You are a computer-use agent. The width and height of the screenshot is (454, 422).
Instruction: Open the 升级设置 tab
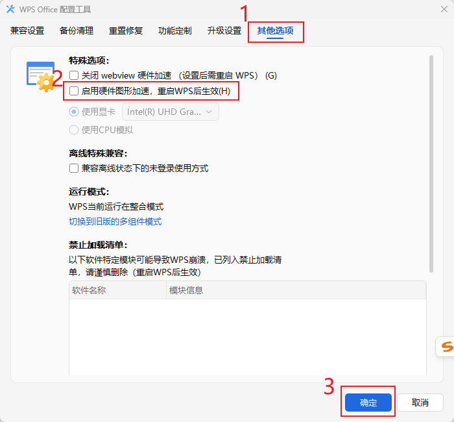click(224, 31)
